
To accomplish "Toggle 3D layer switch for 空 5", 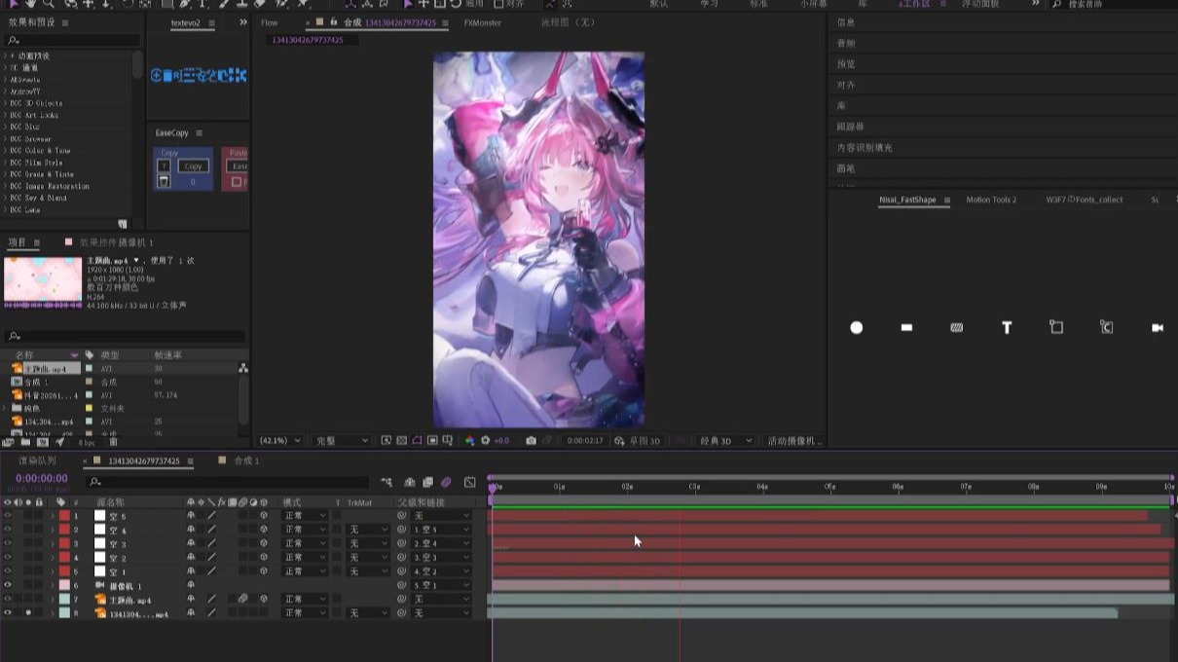I will 264,516.
